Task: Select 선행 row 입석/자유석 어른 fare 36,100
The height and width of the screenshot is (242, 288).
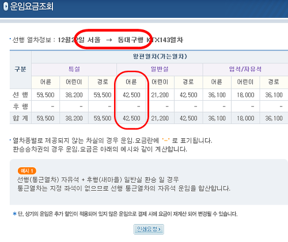Action: coord(217,95)
